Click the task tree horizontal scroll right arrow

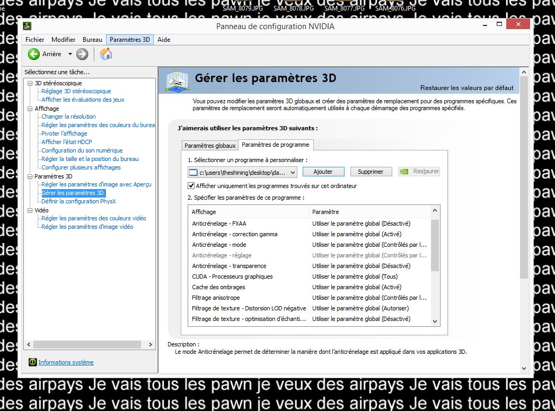[151, 344]
